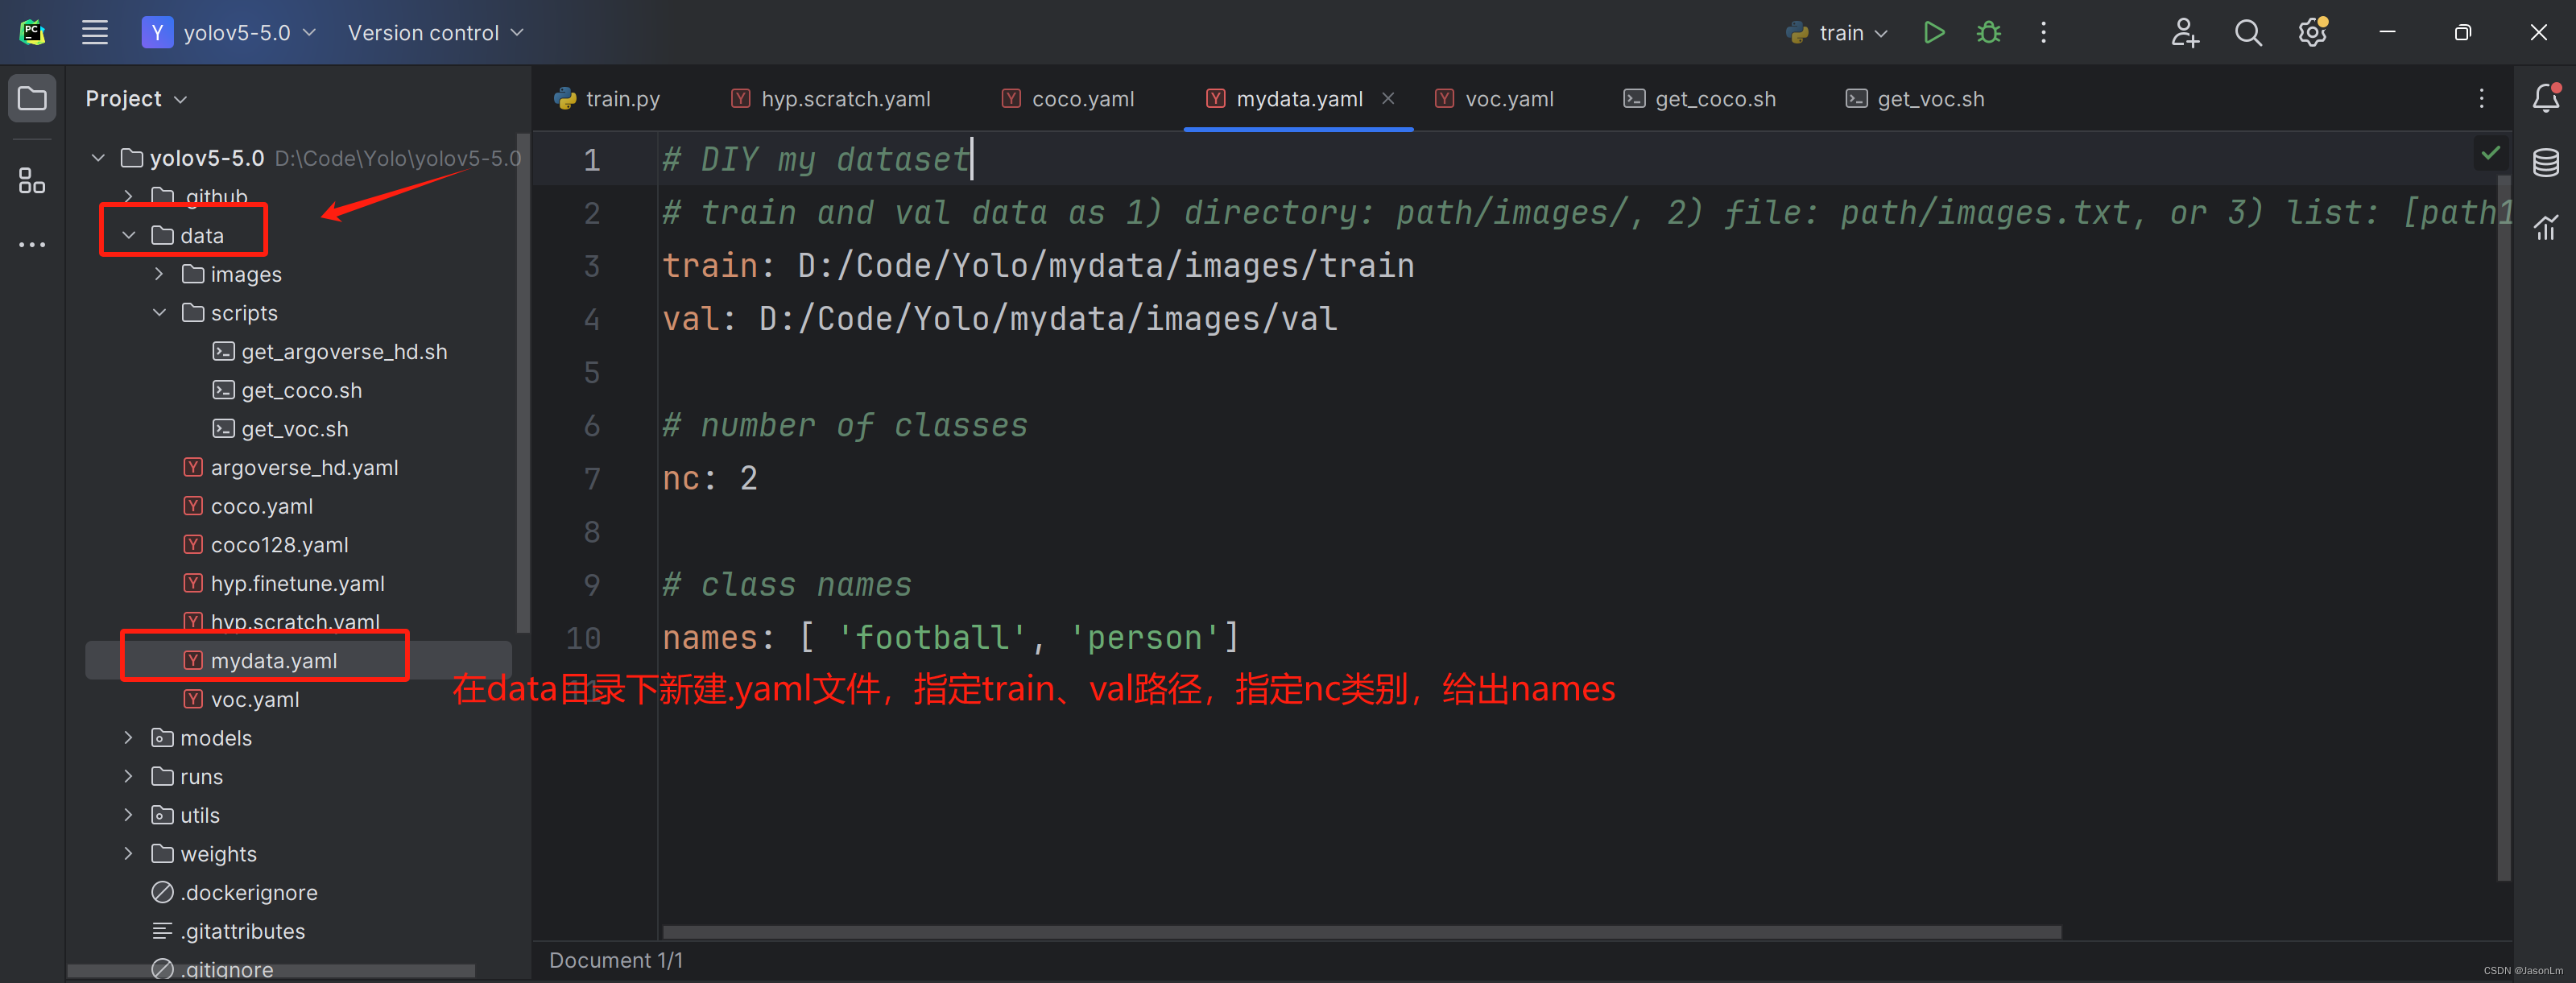Expand the utils folder
Screen dimensions: 2576x983
(x=128, y=814)
